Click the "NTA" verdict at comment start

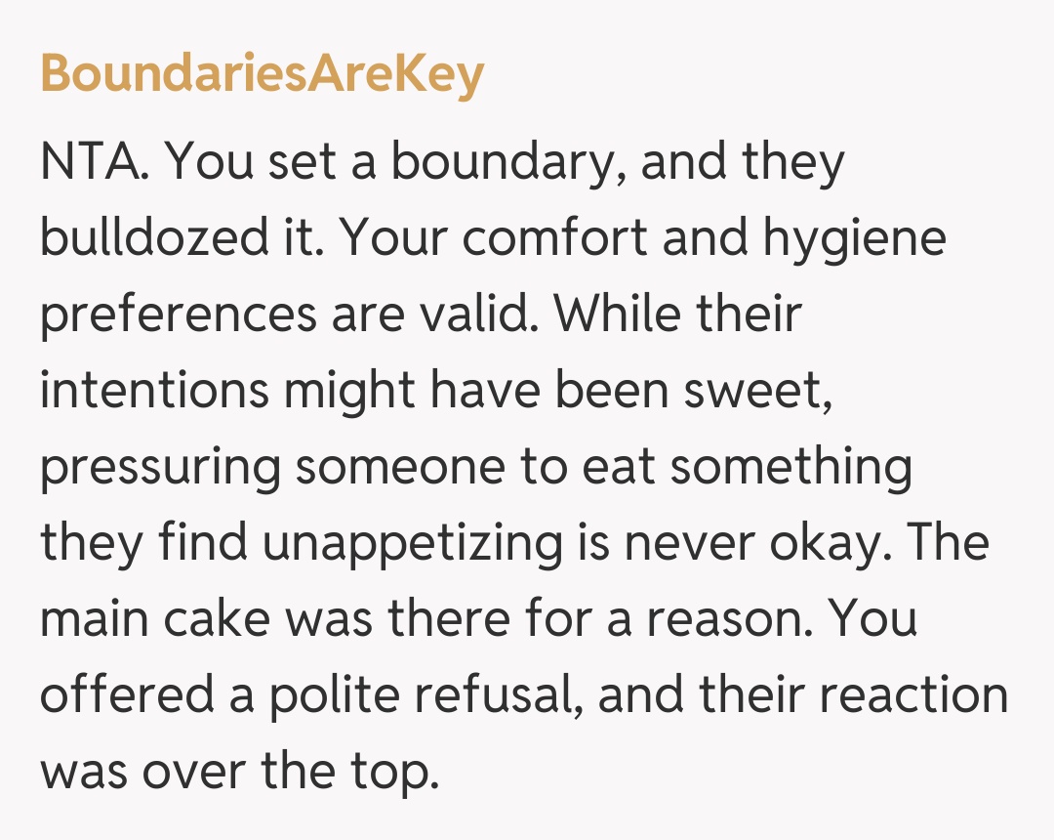click(x=94, y=163)
